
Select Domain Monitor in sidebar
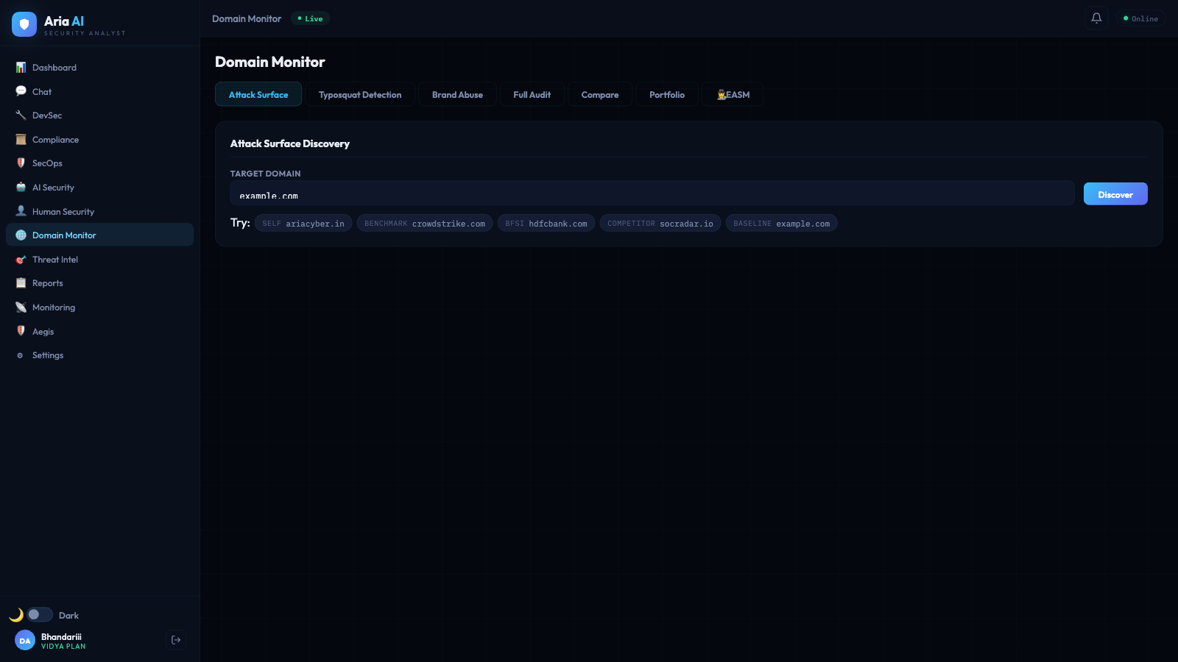point(99,235)
